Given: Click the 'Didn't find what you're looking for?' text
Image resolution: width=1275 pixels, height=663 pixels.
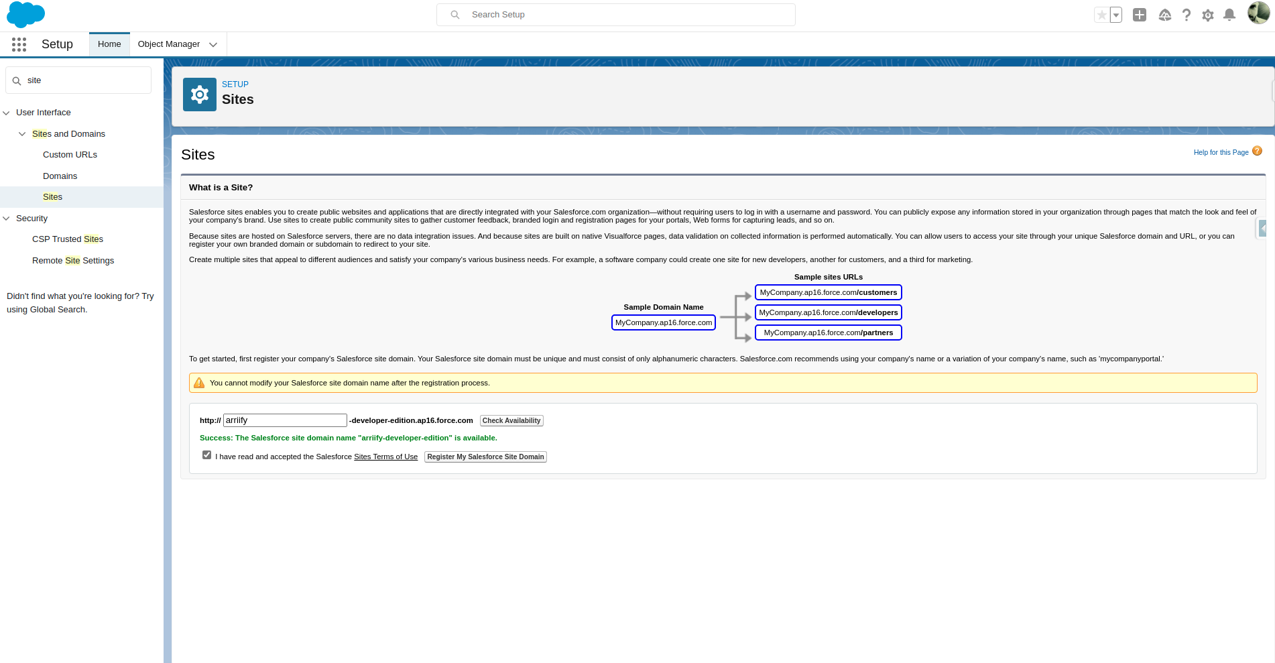Looking at the screenshot, I should coord(73,296).
